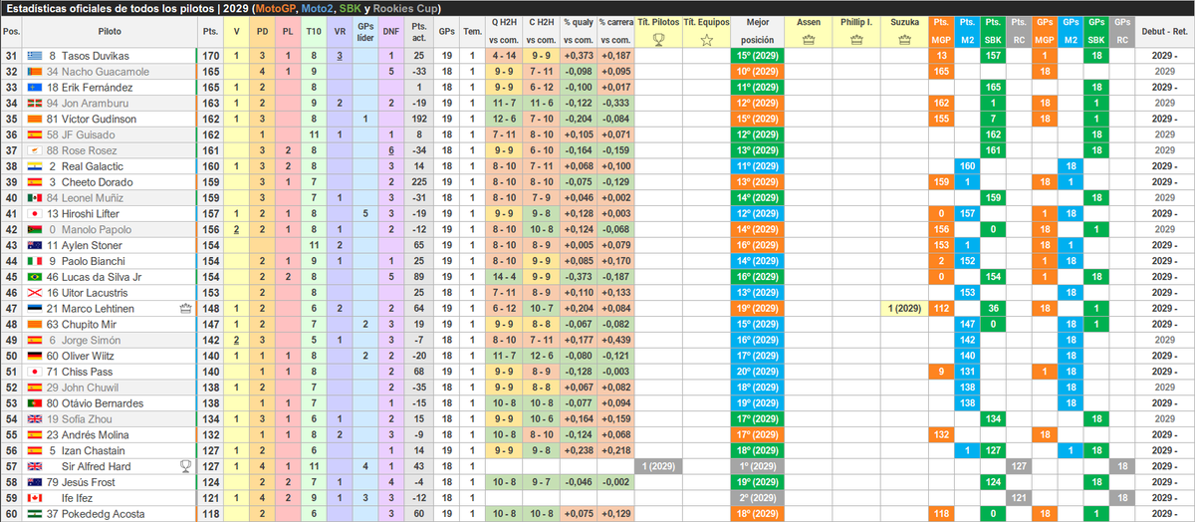Click the GPs líder column header
The image size is (1195, 522).
(365, 31)
